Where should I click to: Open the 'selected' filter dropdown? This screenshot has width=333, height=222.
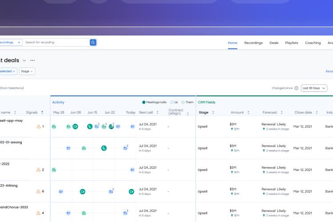(8, 71)
